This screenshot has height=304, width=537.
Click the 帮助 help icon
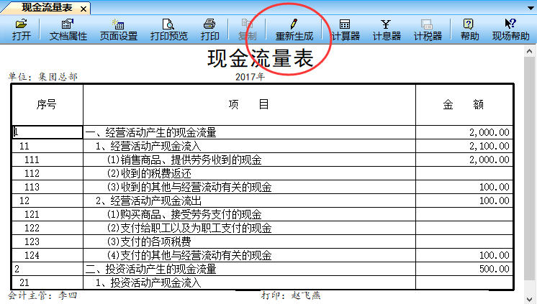pos(469,29)
